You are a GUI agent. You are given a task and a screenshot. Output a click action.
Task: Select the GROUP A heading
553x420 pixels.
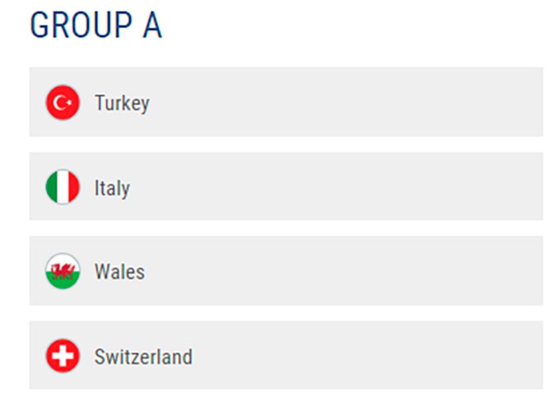tap(96, 25)
